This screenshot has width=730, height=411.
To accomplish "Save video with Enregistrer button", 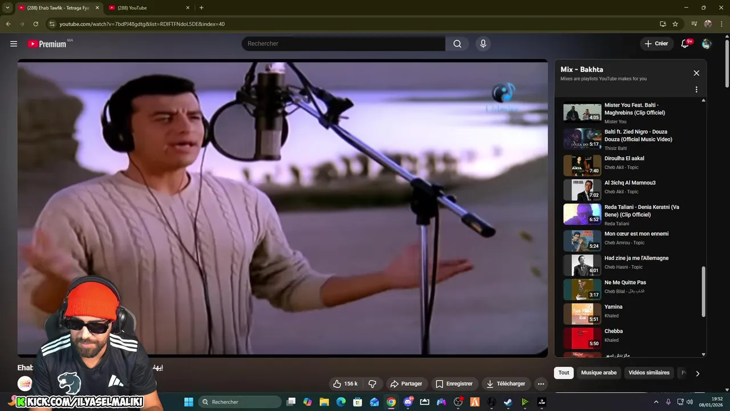I will 454,384.
